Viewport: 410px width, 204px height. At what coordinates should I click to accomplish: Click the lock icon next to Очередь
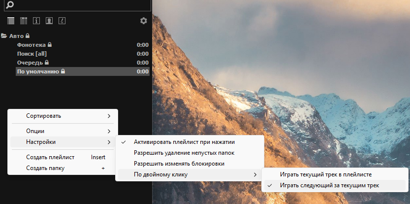47,62
